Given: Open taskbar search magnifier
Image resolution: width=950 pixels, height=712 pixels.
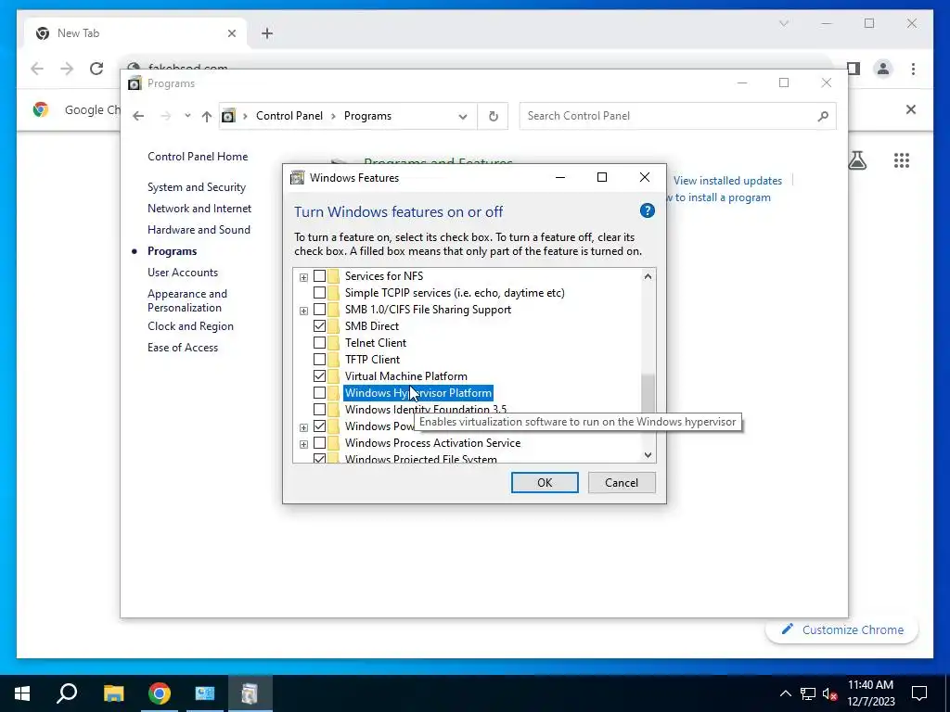Looking at the screenshot, I should pos(67,693).
